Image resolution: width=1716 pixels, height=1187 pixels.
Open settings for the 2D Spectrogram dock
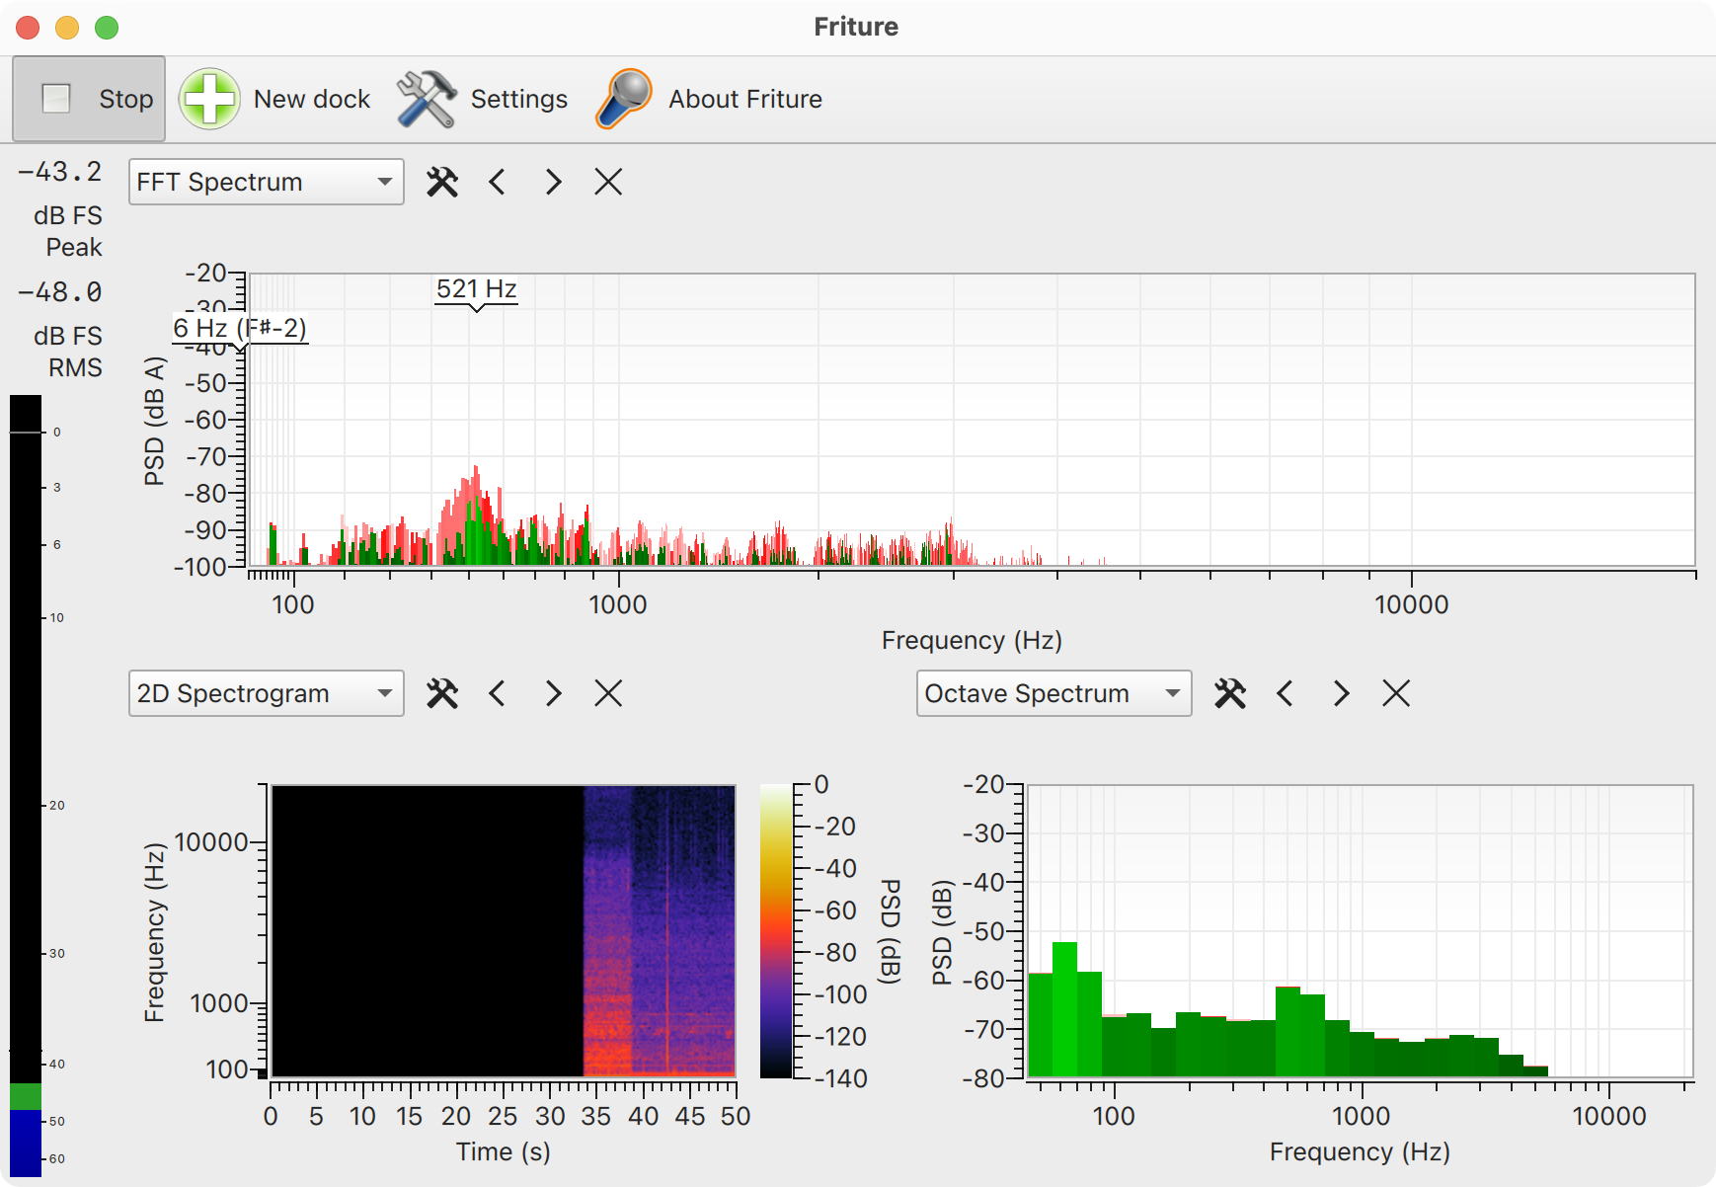point(442,693)
